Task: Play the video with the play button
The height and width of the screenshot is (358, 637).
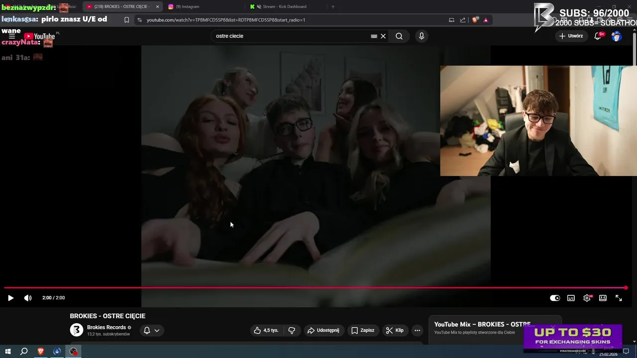Action: click(10, 298)
